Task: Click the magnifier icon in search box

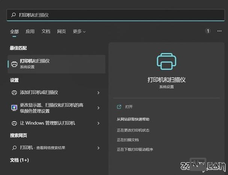Action: click(x=14, y=15)
